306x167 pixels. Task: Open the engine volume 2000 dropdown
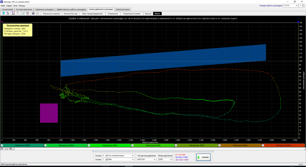tap(165, 160)
